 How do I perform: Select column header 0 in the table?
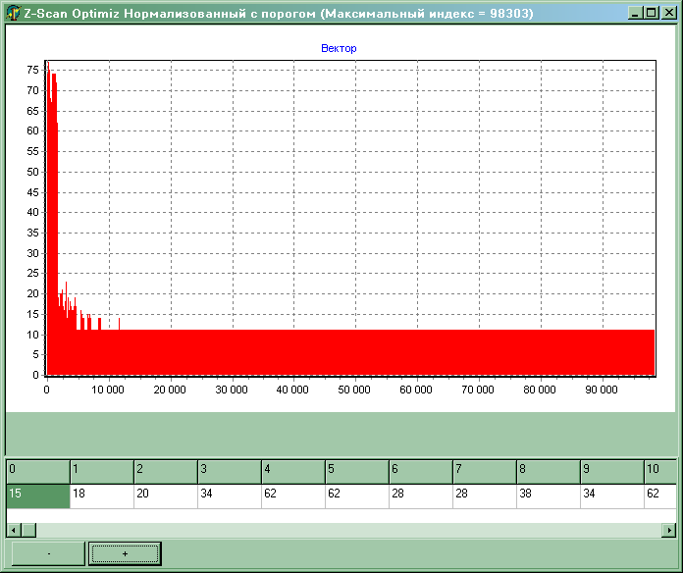click(38, 472)
